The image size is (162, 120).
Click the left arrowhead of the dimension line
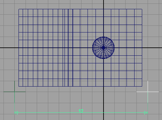[16, 113]
